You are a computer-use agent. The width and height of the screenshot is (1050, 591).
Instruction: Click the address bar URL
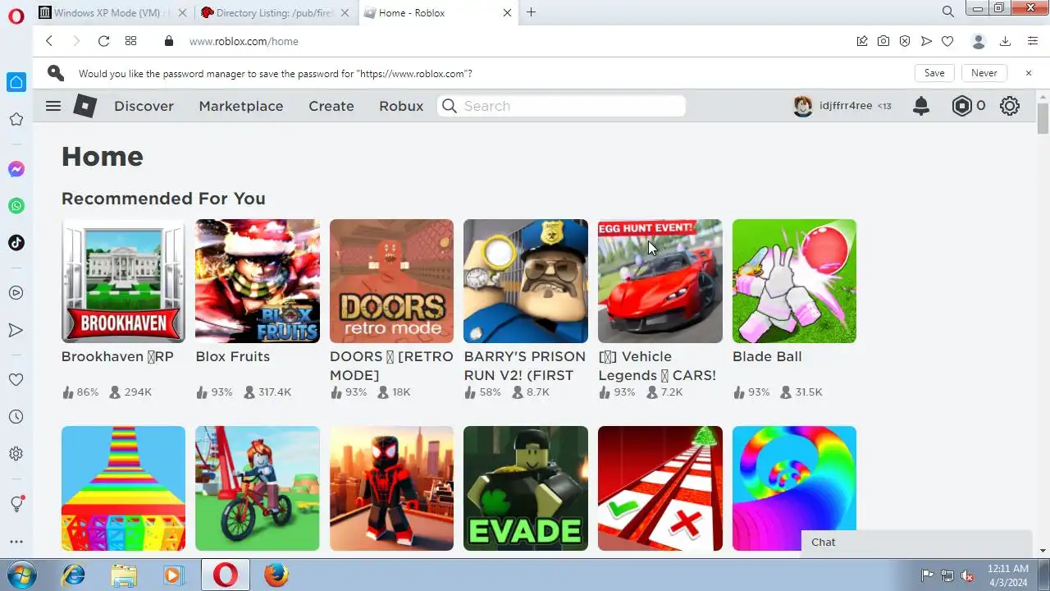click(x=244, y=41)
